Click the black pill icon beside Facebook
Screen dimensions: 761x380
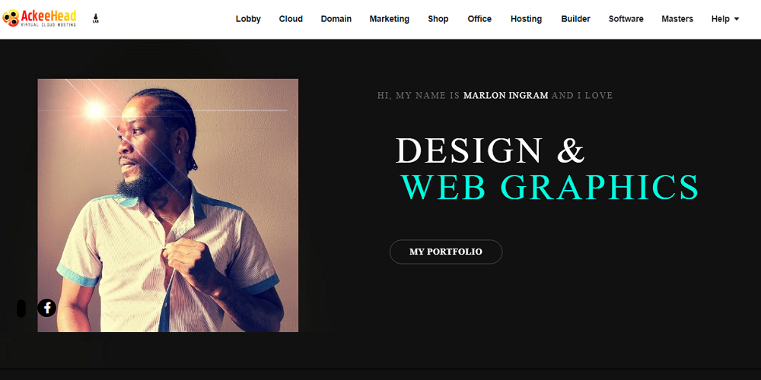point(21,309)
